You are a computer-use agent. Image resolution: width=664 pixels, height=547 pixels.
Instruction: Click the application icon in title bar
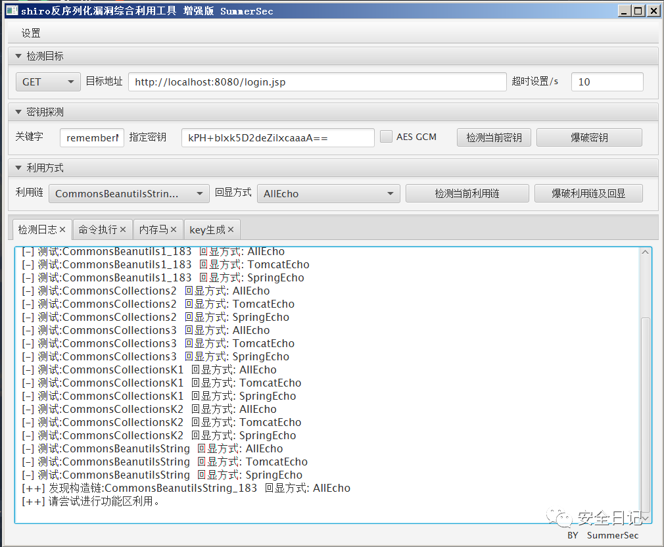pyautogui.click(x=12, y=11)
